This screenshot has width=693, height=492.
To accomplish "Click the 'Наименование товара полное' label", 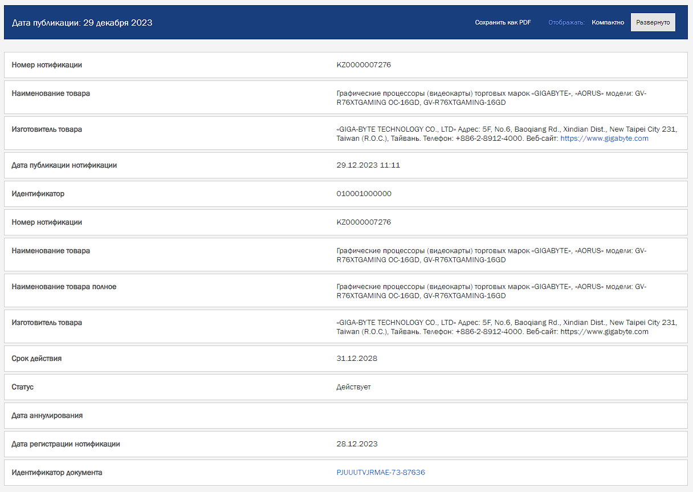I will coord(64,287).
